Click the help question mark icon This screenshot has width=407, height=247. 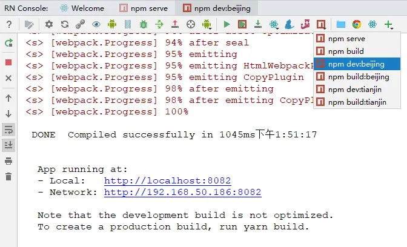coord(9,24)
